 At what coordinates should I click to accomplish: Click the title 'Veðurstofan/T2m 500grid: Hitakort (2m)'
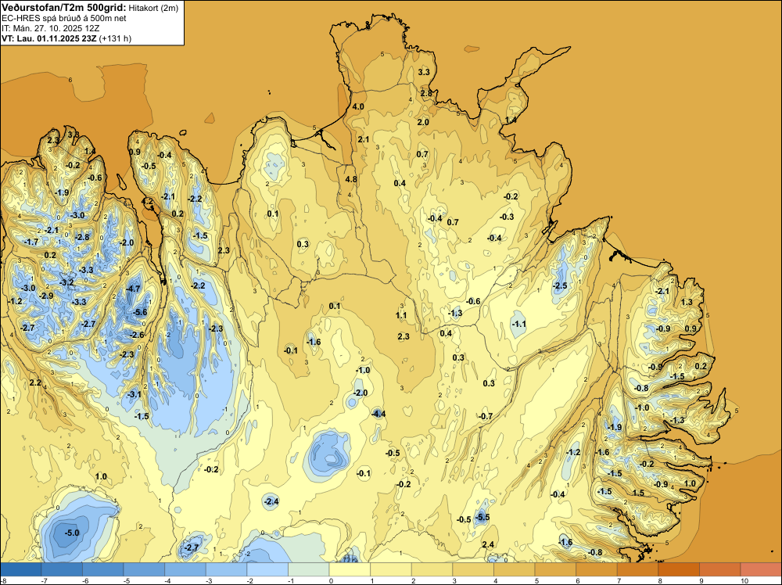coord(89,7)
